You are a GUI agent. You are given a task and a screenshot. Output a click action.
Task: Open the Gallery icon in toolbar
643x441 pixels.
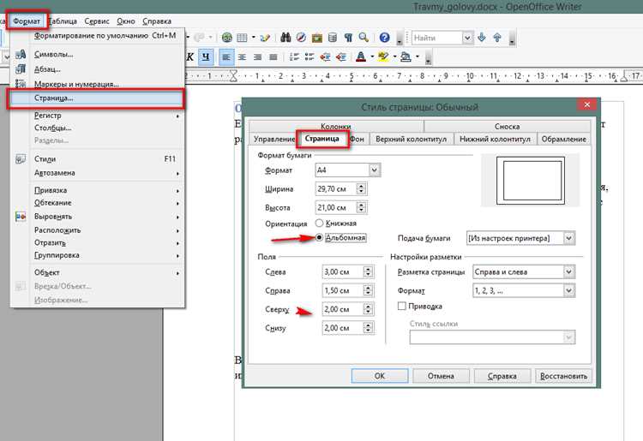[317, 38]
